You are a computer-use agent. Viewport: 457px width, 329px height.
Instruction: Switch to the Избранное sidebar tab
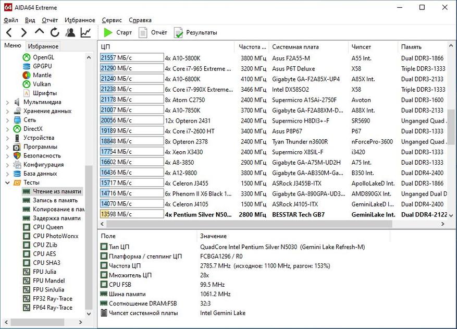[43, 46]
